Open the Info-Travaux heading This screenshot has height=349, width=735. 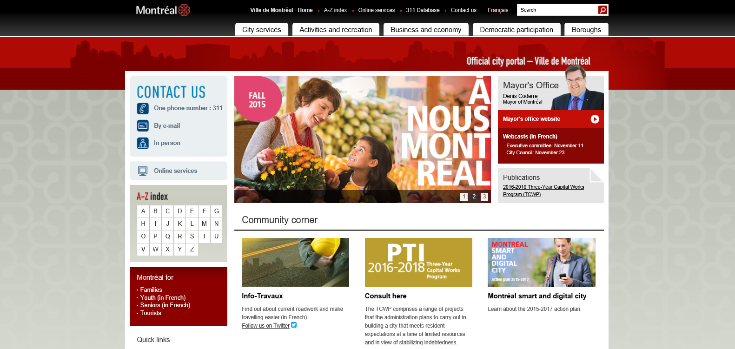click(x=262, y=296)
